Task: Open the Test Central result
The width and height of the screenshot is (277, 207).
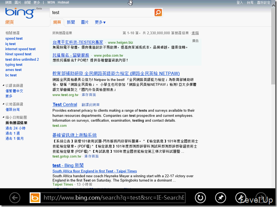Action: click(x=65, y=105)
